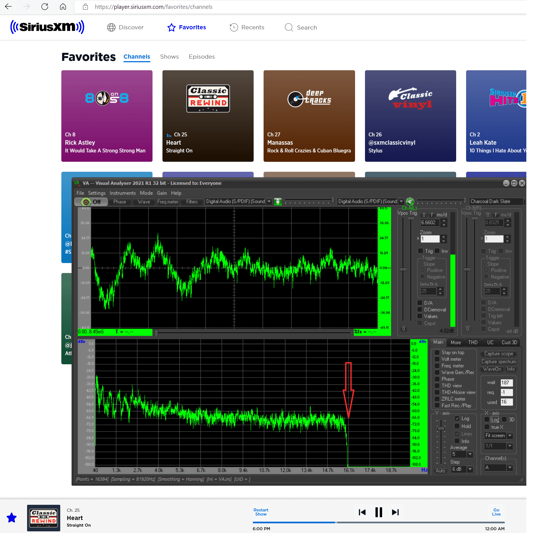
Task: Open Recents from the clock icon
Action: point(234,27)
